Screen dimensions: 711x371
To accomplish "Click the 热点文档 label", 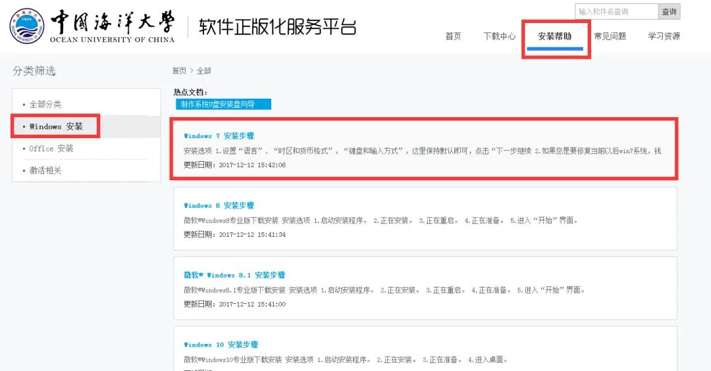I will 190,92.
